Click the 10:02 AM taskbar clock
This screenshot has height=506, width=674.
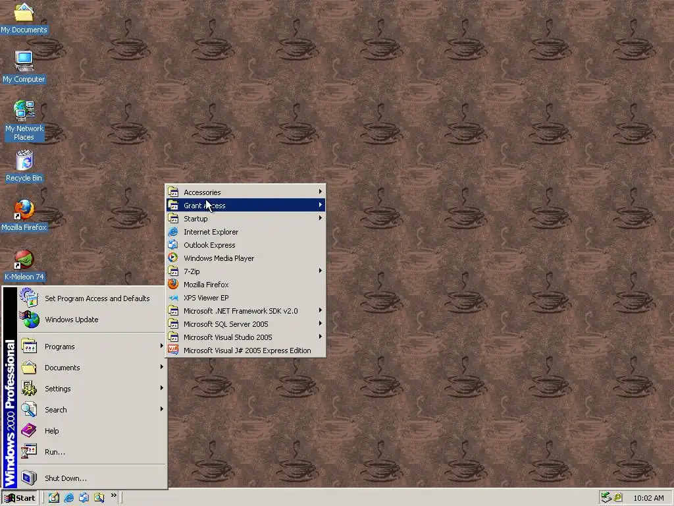click(x=648, y=498)
